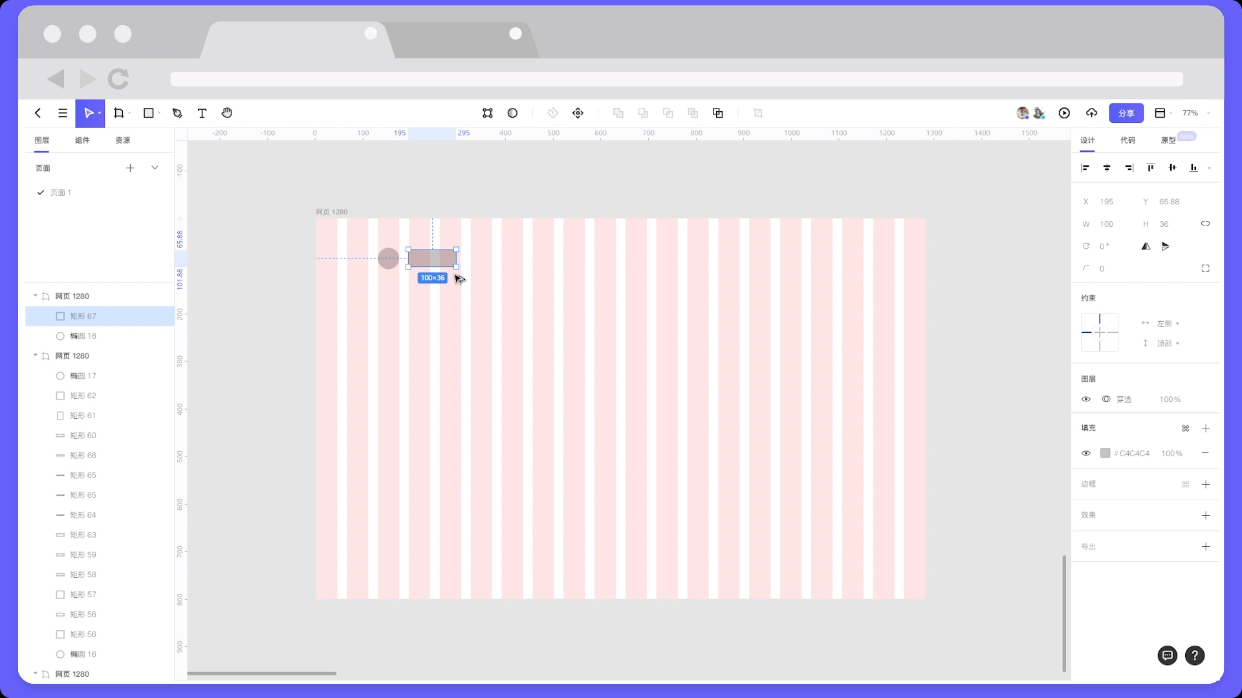Switch to the 组件 tab
The width and height of the screenshot is (1242, 698).
pos(82,140)
